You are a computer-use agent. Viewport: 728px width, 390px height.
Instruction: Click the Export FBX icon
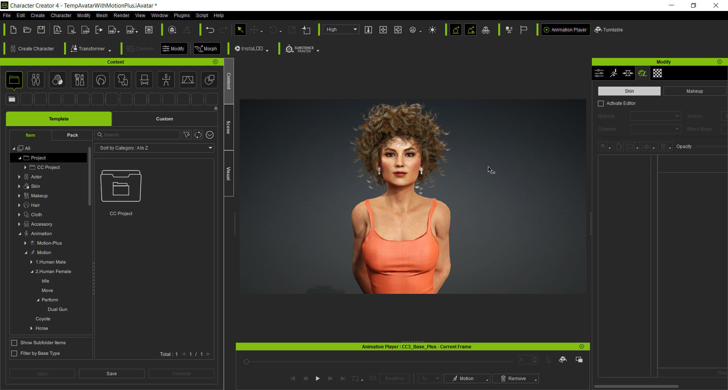tap(131, 30)
